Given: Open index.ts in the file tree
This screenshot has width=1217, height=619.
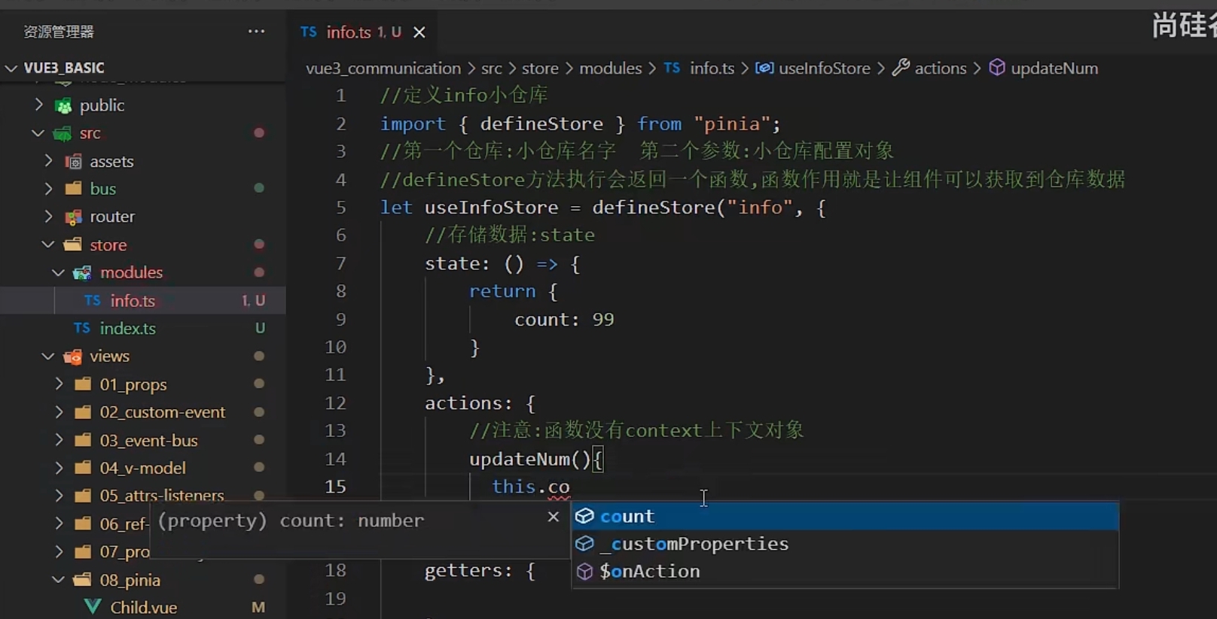Looking at the screenshot, I should coord(127,328).
